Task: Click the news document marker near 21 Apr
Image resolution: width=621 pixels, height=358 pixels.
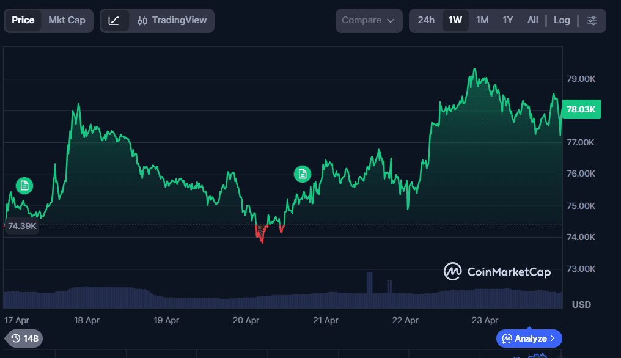Action: [302, 174]
